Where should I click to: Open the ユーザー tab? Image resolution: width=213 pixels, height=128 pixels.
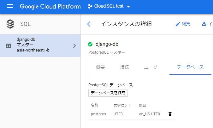point(153,67)
